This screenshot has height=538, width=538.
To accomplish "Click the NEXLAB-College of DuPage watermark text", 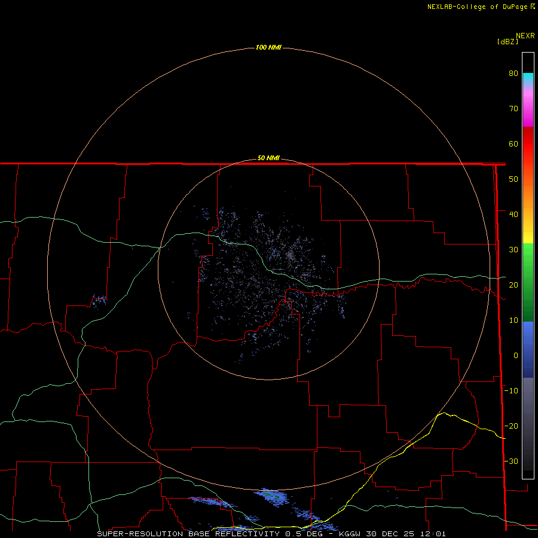I will click(477, 7).
